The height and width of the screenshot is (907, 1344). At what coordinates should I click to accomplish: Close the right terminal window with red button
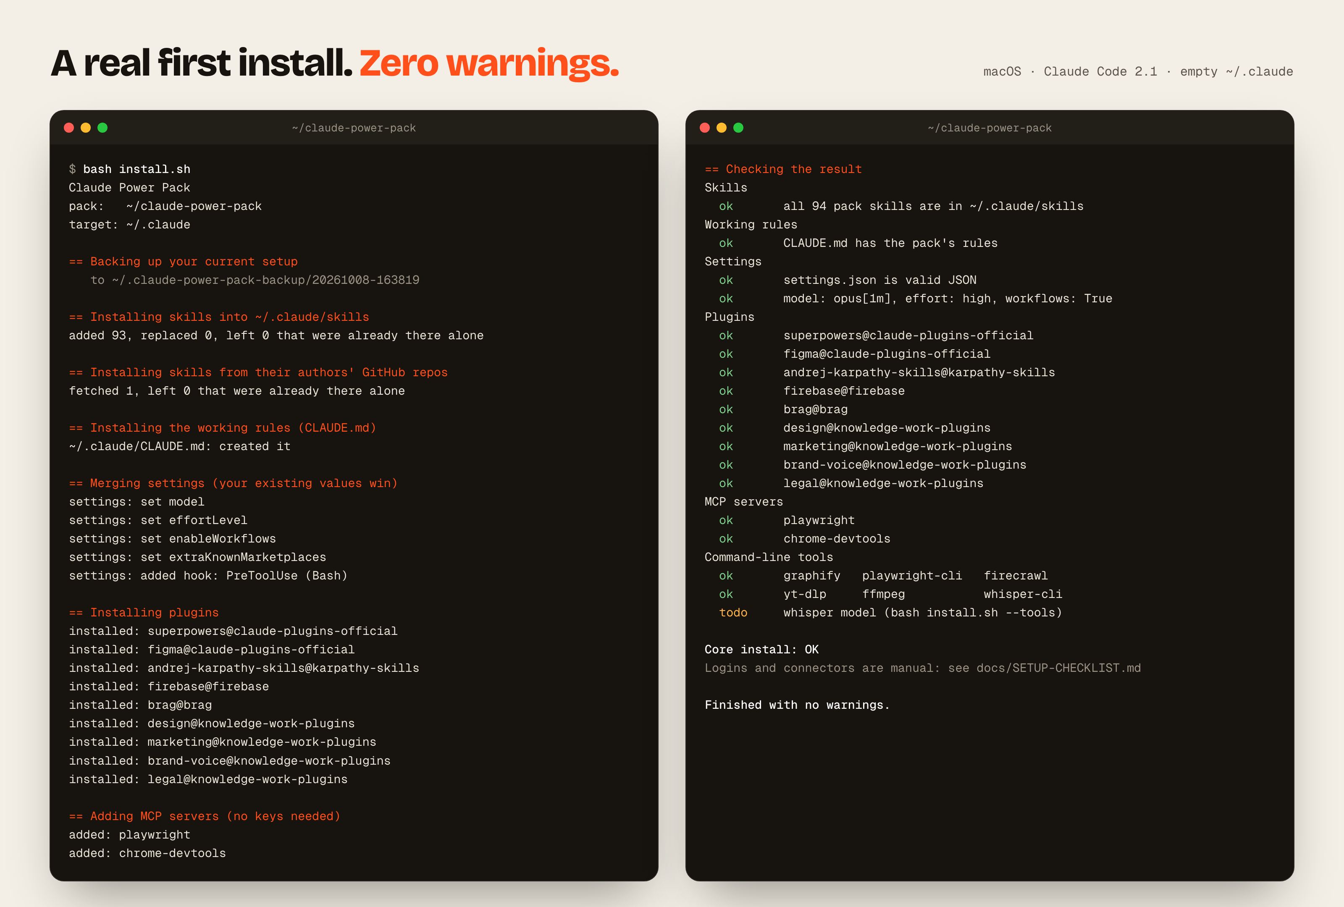point(704,128)
